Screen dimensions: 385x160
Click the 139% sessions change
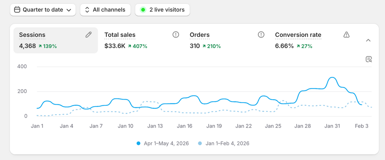(48, 46)
